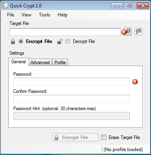
Task: Click the red warning icon at Target File
Action: [x=124, y=32]
